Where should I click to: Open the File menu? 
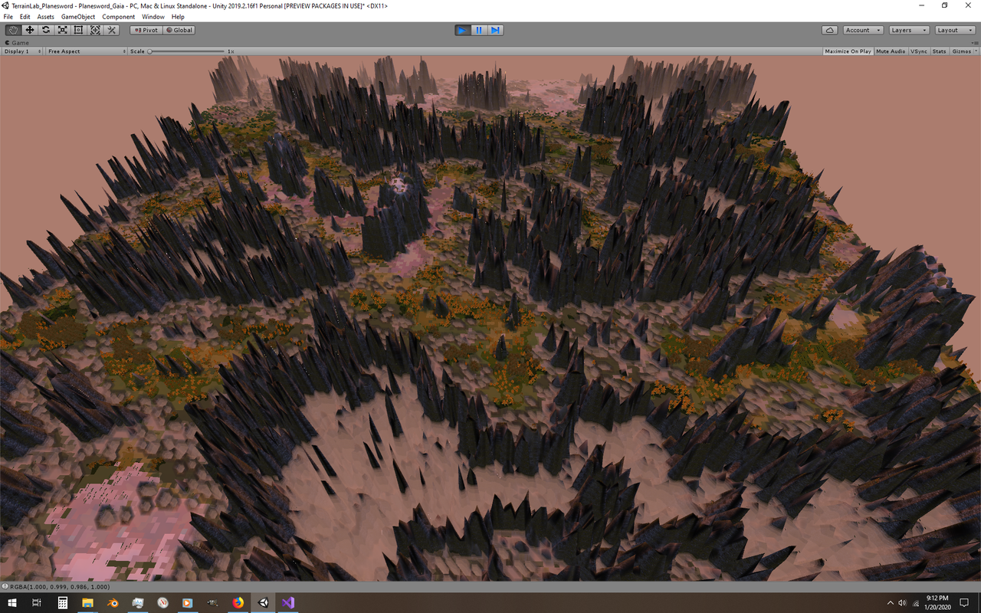tap(8, 17)
